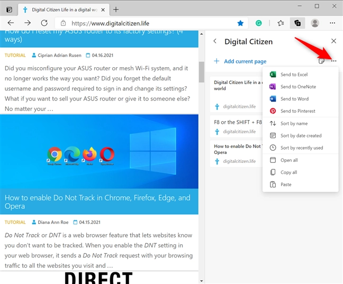Select Open all
This screenshot has width=343, height=284.
301,160
